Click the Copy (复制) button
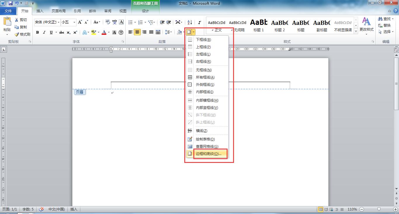Screen dimensions: 399x214 pos(21,27)
